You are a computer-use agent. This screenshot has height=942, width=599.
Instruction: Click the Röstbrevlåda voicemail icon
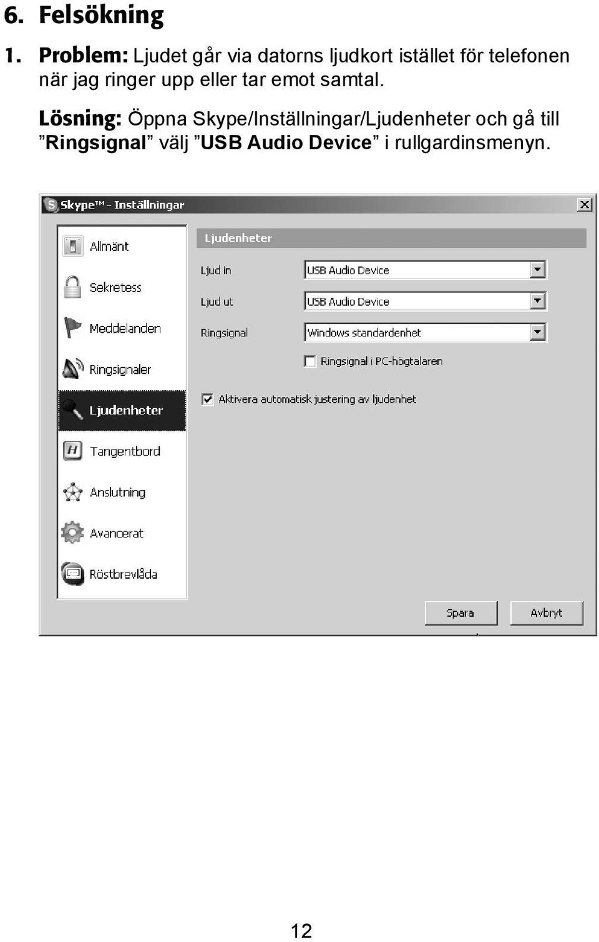(72, 574)
